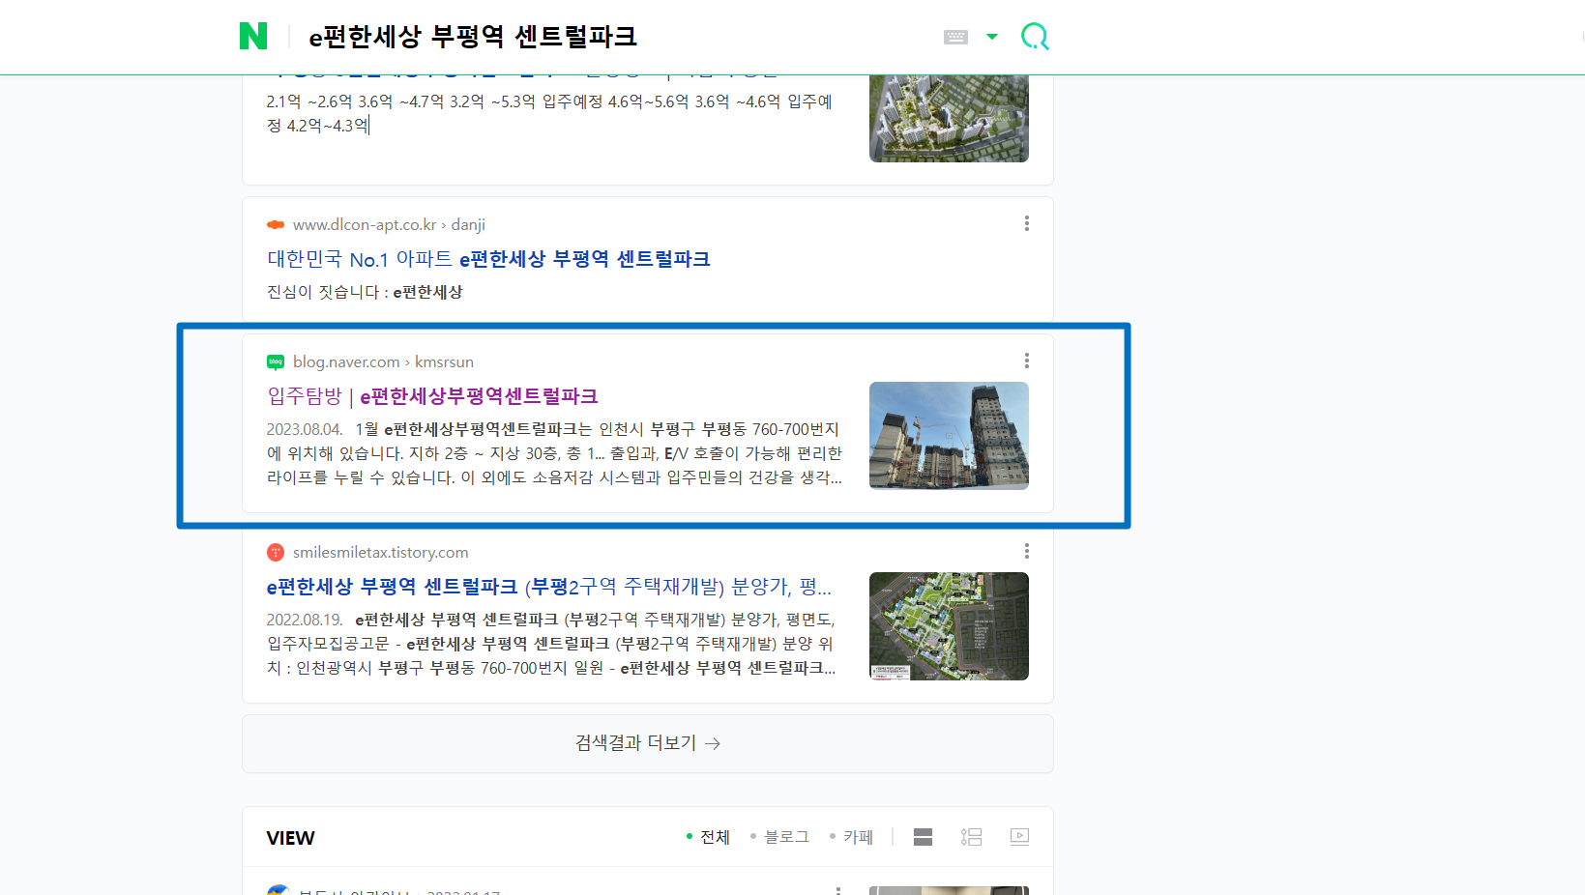This screenshot has width=1585, height=895.
Task: Open 입주탐방 e편한세상부평역센트럴파크 blog post
Action: 432,396
